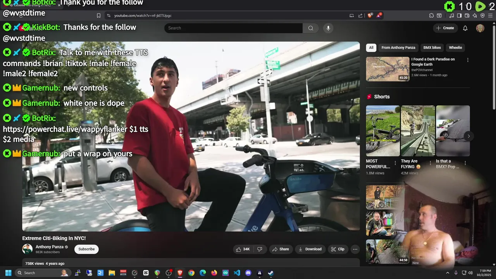Dislike the video with thumbs-down
This screenshot has width=496, height=279.
tap(260, 249)
